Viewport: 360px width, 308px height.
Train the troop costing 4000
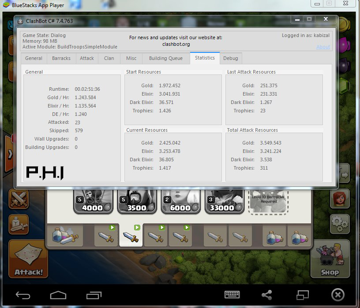point(93,201)
